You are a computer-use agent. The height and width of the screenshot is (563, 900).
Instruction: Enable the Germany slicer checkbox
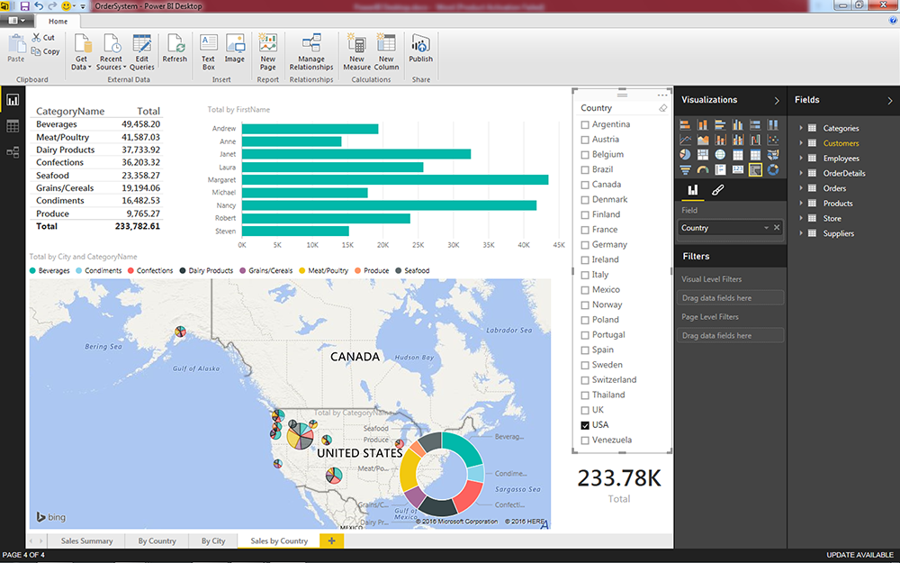585,245
